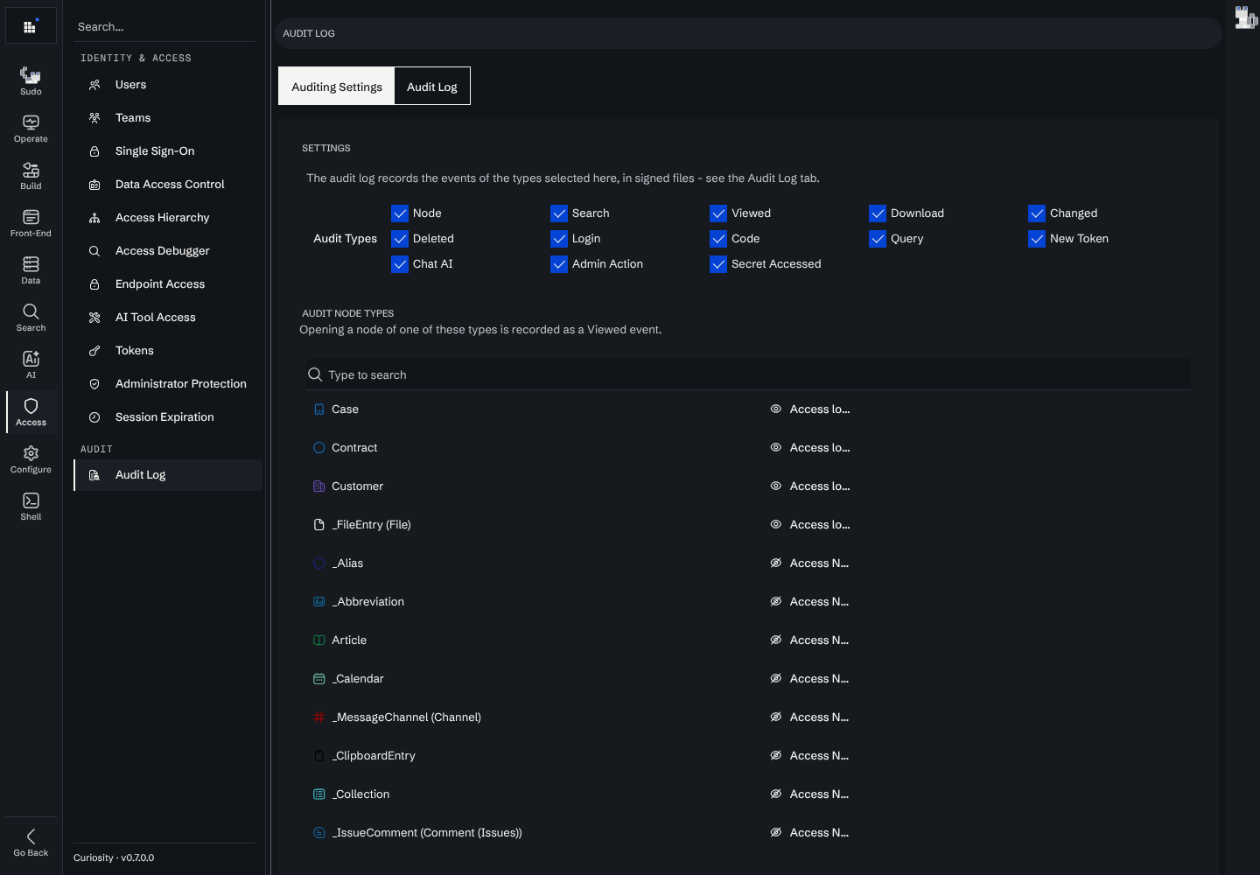Open Data Access Control in the sidebar
The width and height of the screenshot is (1260, 875).
pos(168,185)
